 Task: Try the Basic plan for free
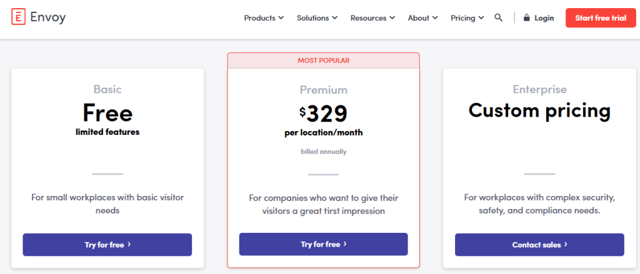(107, 245)
